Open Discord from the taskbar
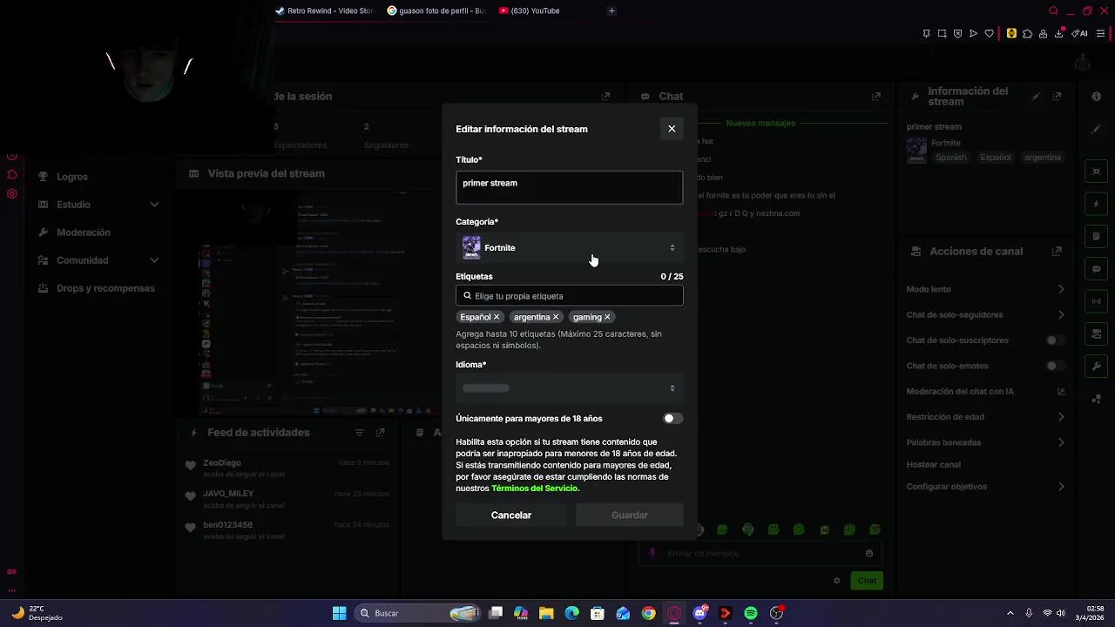The image size is (1115, 627). point(699,614)
